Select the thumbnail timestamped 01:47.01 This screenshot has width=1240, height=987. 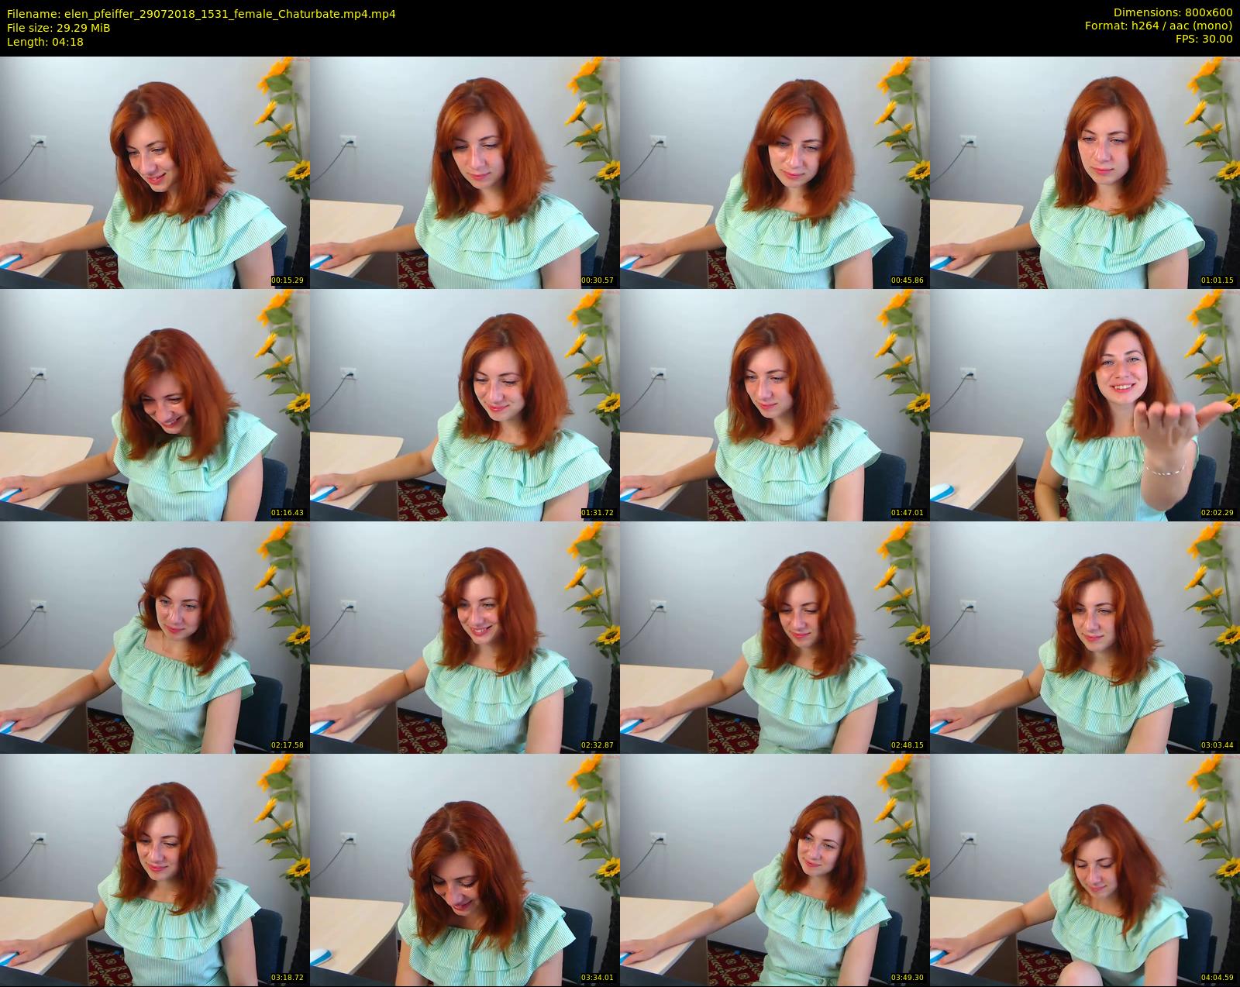[775, 404]
